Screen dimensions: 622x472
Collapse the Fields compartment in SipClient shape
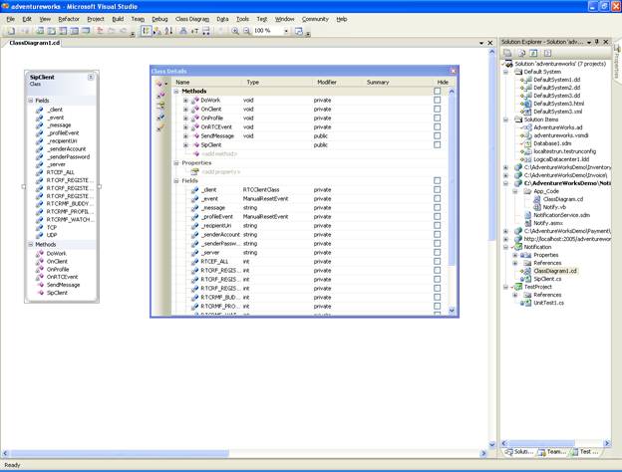[31, 101]
